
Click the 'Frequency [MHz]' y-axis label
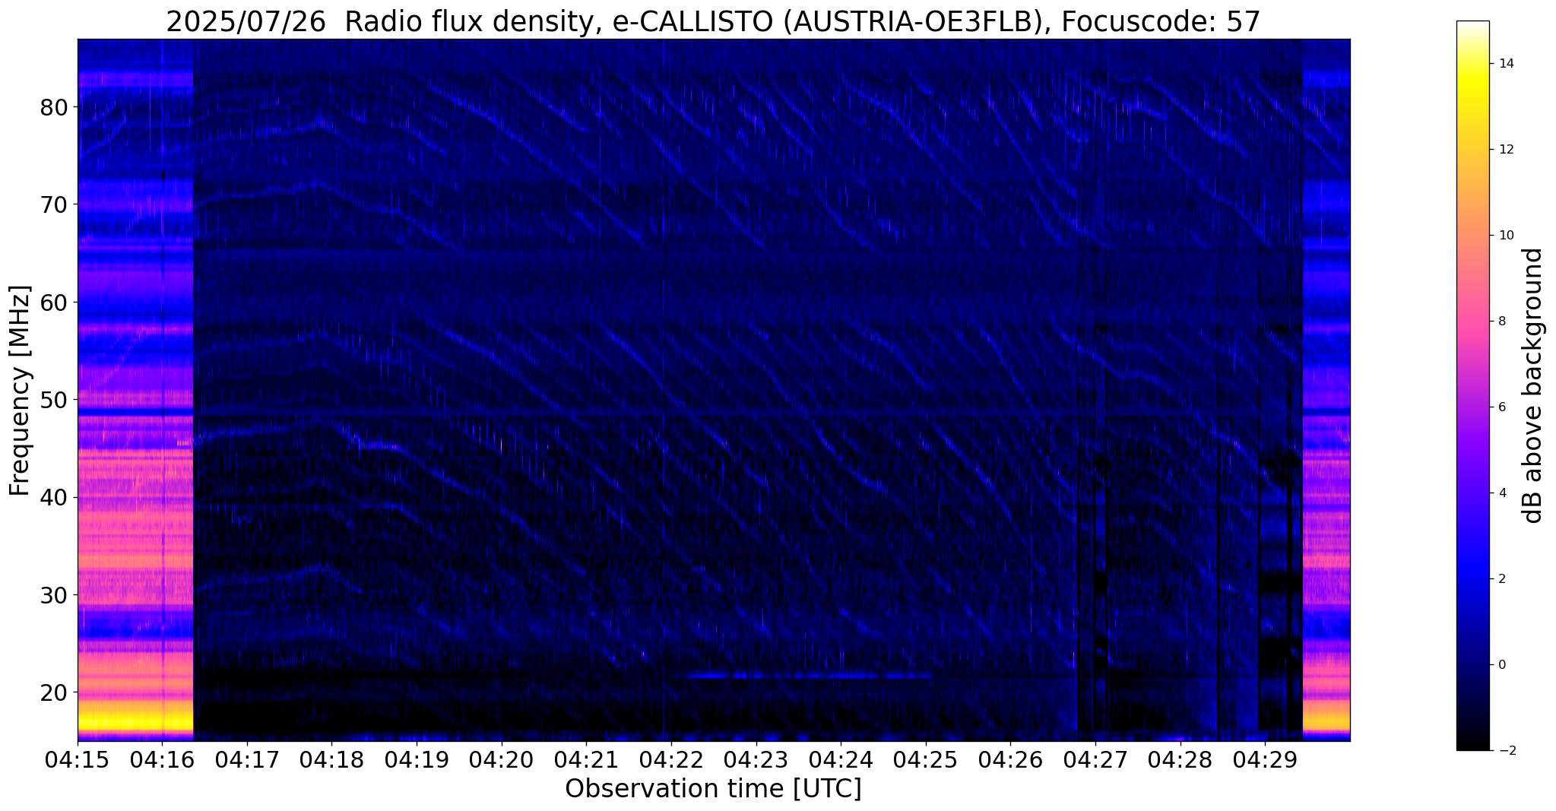(20, 390)
